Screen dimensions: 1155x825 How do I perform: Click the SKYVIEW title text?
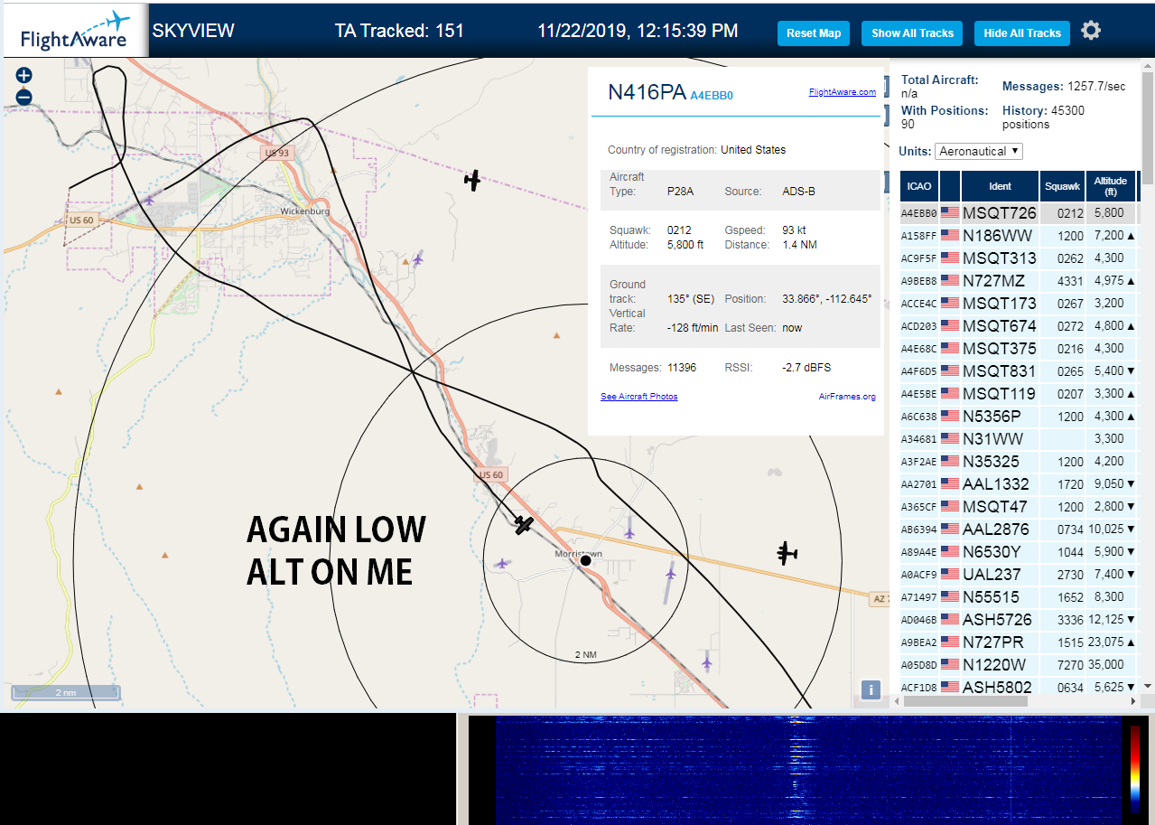pos(193,31)
